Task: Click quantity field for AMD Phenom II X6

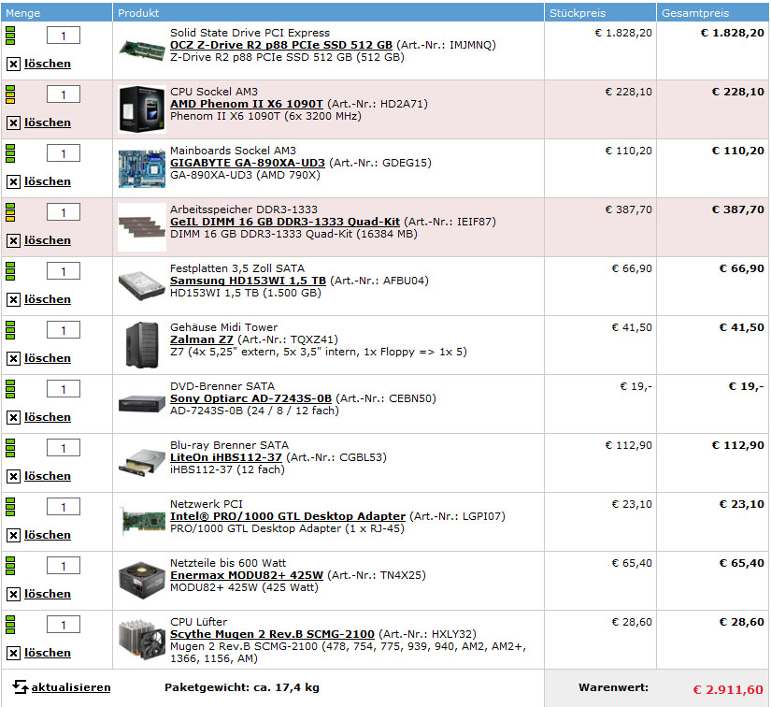Action: [64, 94]
